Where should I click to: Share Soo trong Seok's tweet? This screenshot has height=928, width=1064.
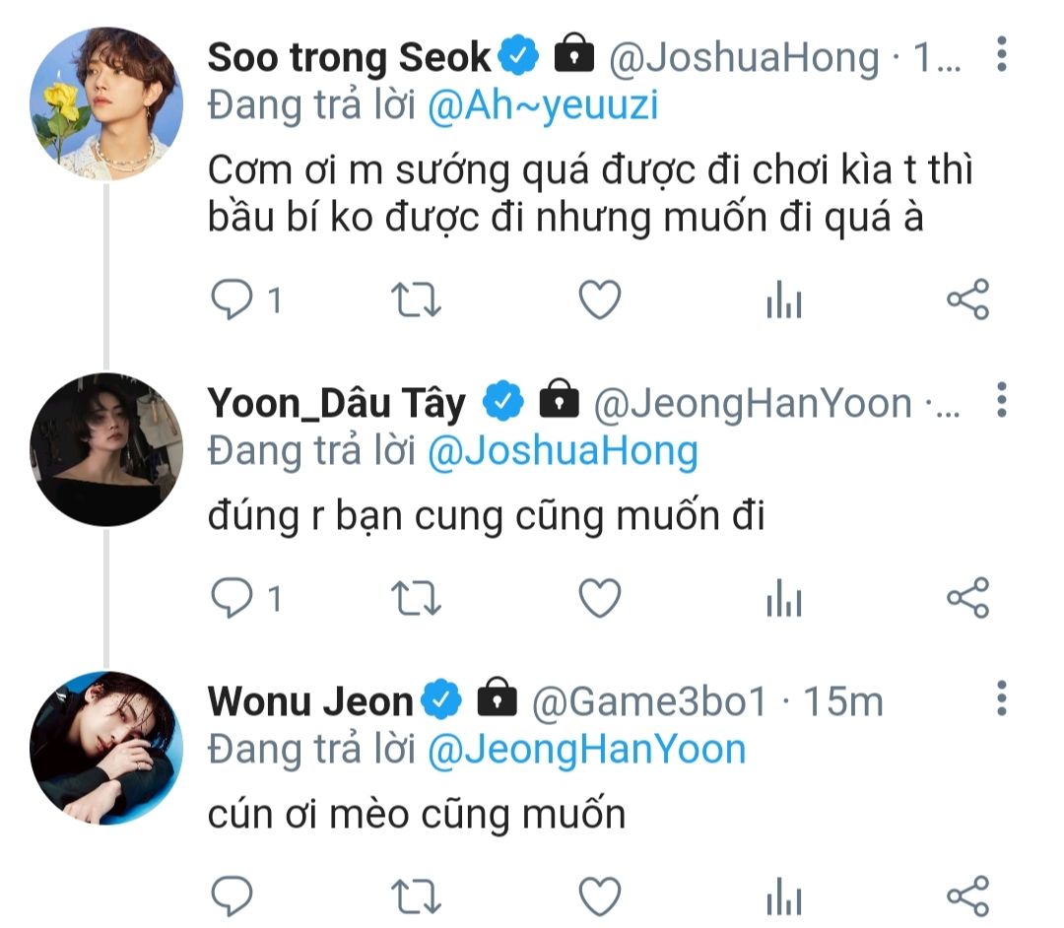coord(967,300)
